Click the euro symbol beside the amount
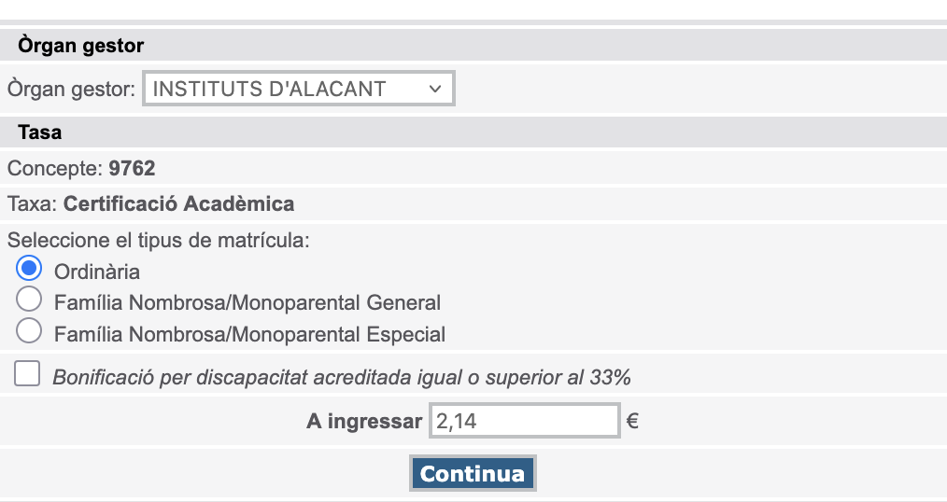This screenshot has width=947, height=502. 632,421
